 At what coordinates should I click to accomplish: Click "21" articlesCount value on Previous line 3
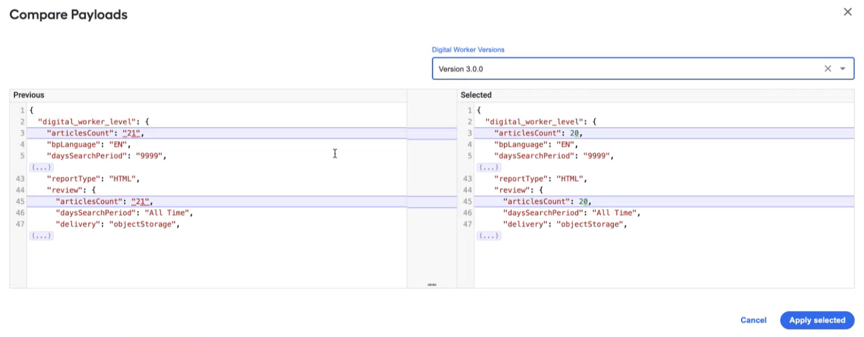[x=131, y=133]
